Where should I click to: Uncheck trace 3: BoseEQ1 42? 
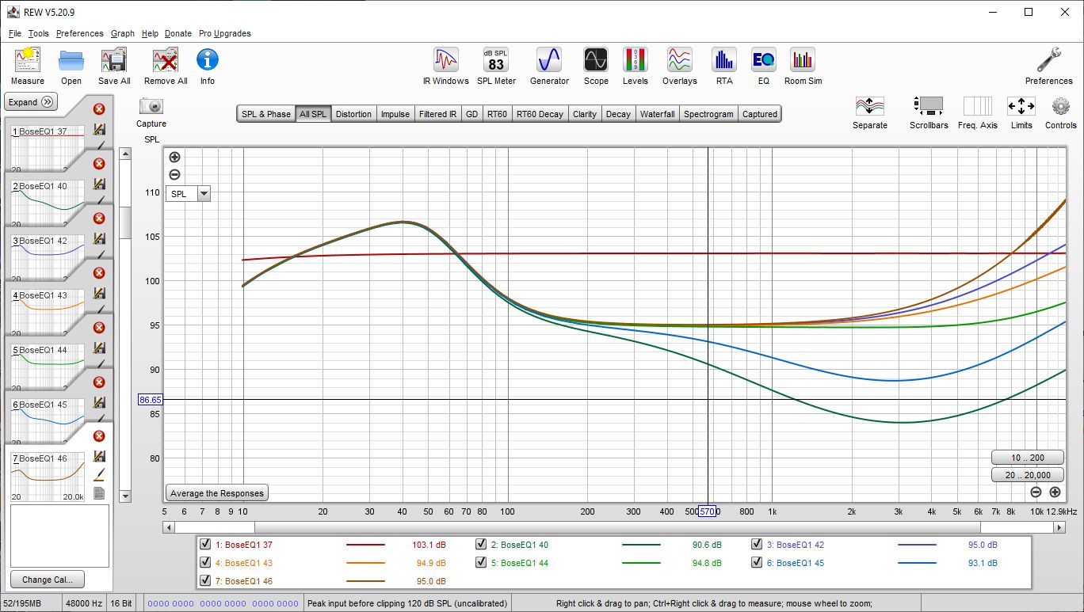757,545
